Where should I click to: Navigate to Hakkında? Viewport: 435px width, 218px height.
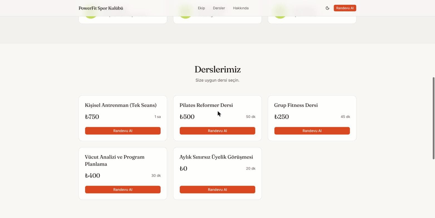241,8
